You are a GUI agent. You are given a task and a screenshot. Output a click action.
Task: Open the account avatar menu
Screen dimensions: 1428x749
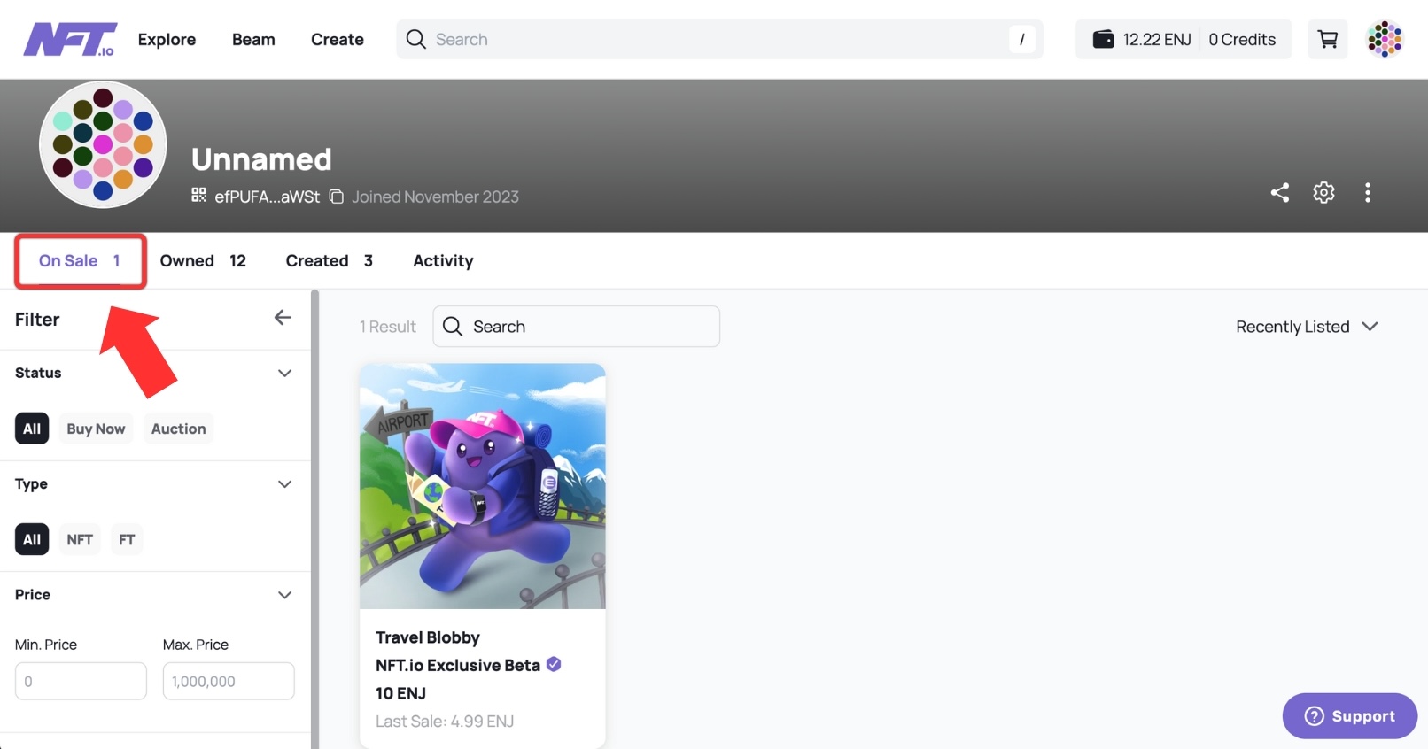1385,39
